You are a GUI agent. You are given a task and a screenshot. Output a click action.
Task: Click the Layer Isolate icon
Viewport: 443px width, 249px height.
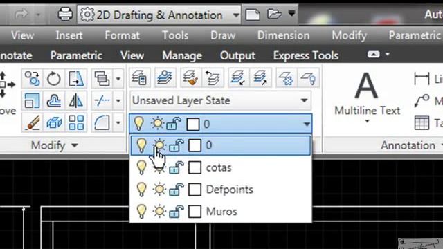point(238,77)
